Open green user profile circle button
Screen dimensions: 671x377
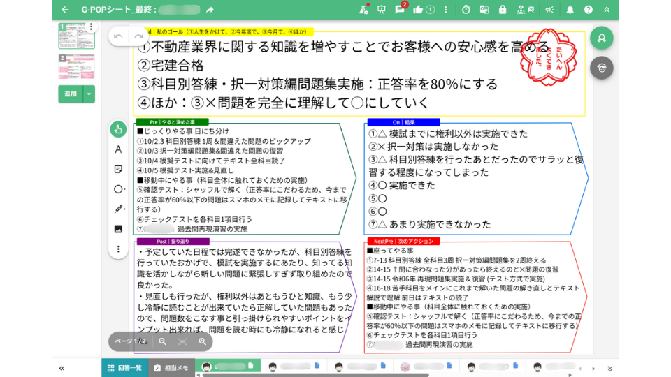[x=602, y=38]
